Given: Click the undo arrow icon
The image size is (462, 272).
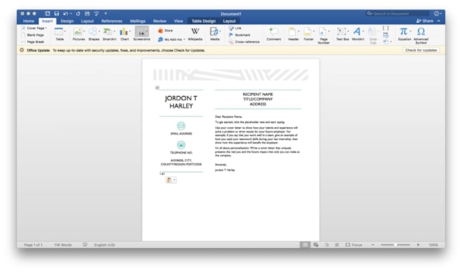Looking at the screenshot, I should point(65,14).
